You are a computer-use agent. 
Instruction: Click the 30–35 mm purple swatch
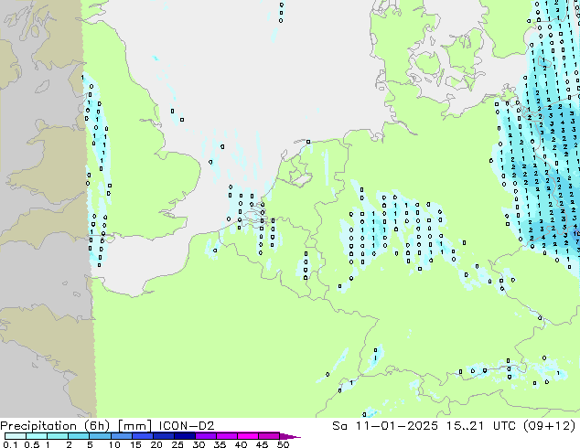pyautogui.click(x=205, y=436)
